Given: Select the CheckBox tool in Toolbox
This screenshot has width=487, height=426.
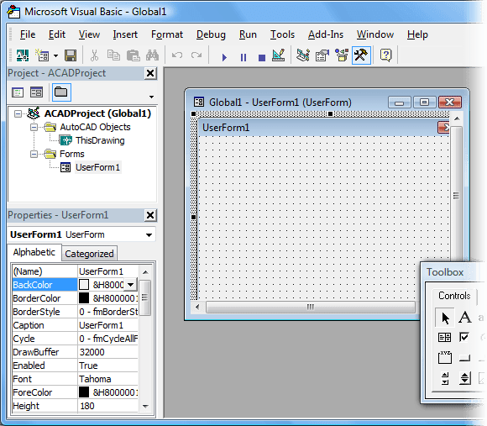Looking at the screenshot, I should pyautogui.click(x=464, y=337).
